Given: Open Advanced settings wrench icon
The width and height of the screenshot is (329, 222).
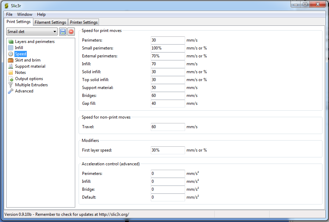Looking at the screenshot, I should tap(11, 91).
